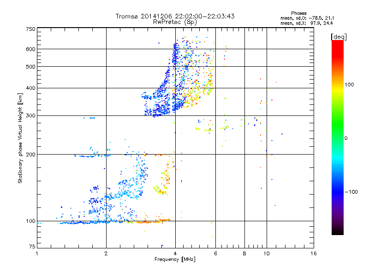This screenshot has height=276, width=369.
Task: Click the black bottom of the colorbar
Action: tap(338, 231)
